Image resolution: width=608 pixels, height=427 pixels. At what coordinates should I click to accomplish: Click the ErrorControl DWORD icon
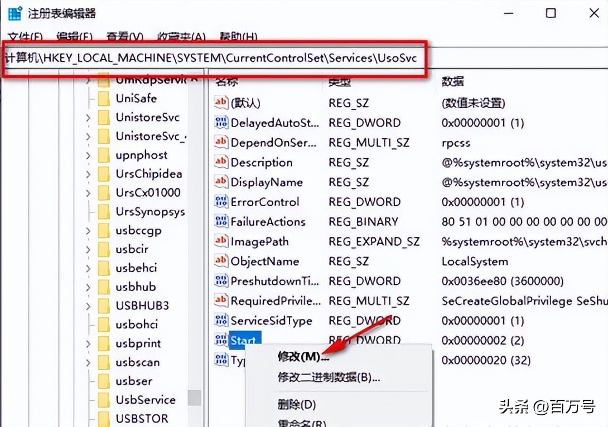pyautogui.click(x=221, y=201)
